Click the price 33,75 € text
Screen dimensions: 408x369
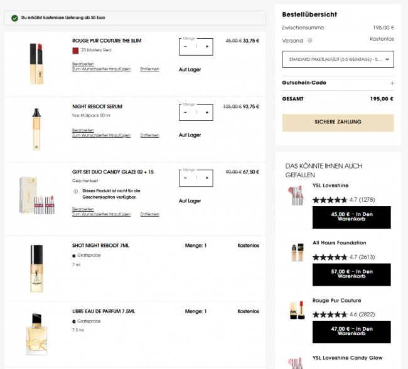pyautogui.click(x=251, y=41)
